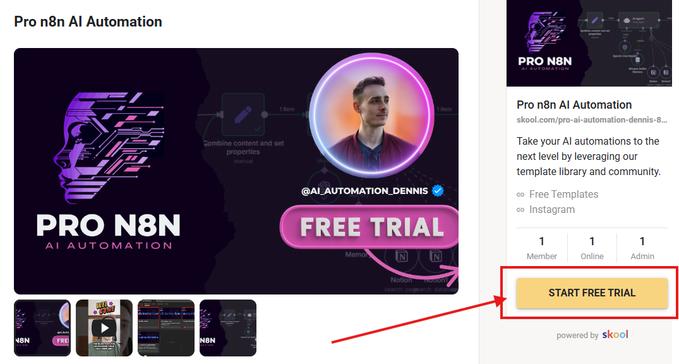Click the blue verified badge icon
This screenshot has height=364, width=679.
tap(438, 191)
